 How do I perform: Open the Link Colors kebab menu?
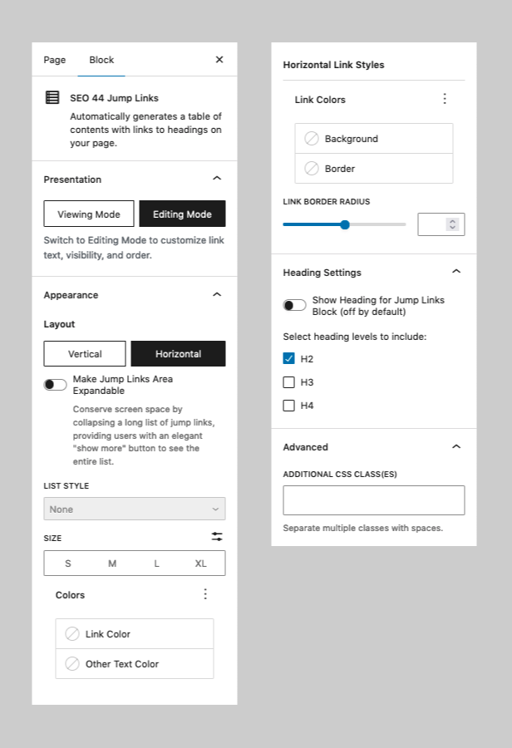point(445,98)
